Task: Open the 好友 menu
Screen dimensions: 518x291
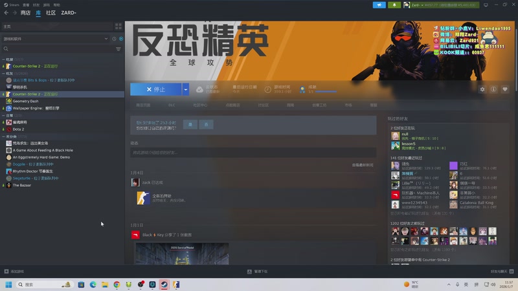Action: [x=36, y=5]
